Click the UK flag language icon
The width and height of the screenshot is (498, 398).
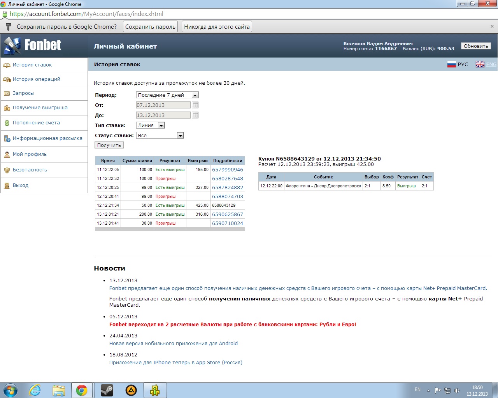[x=480, y=65]
